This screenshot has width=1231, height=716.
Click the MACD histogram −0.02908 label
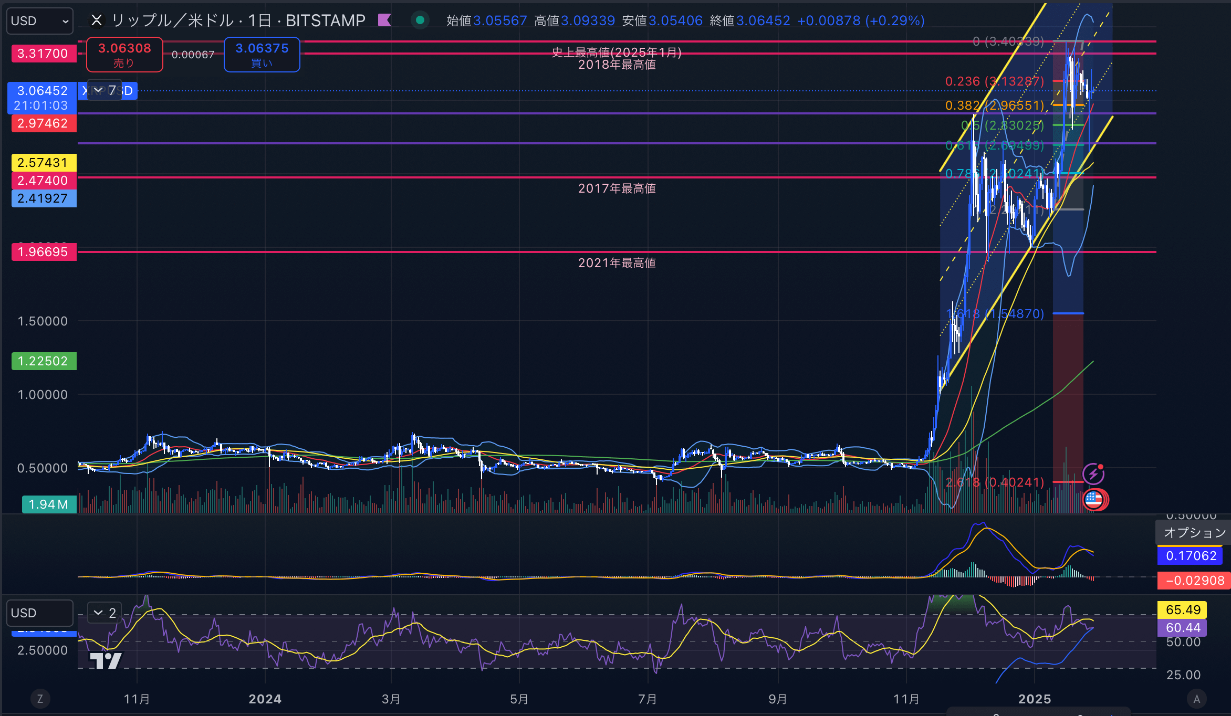pos(1194,581)
